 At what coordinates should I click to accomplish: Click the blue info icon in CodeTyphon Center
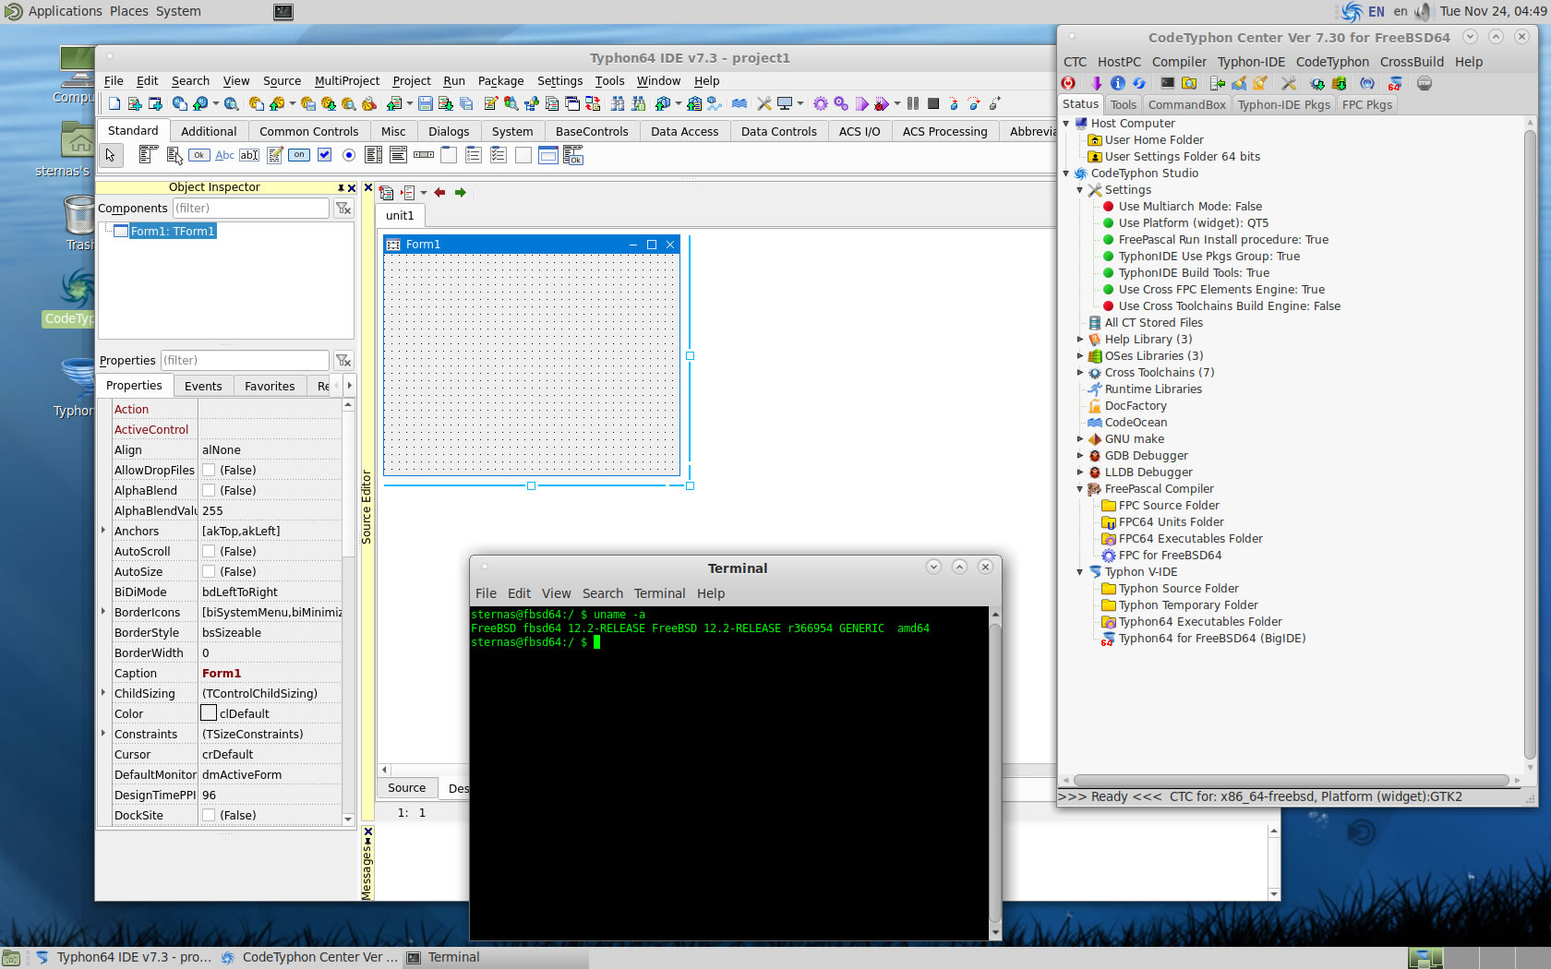[x=1118, y=83]
